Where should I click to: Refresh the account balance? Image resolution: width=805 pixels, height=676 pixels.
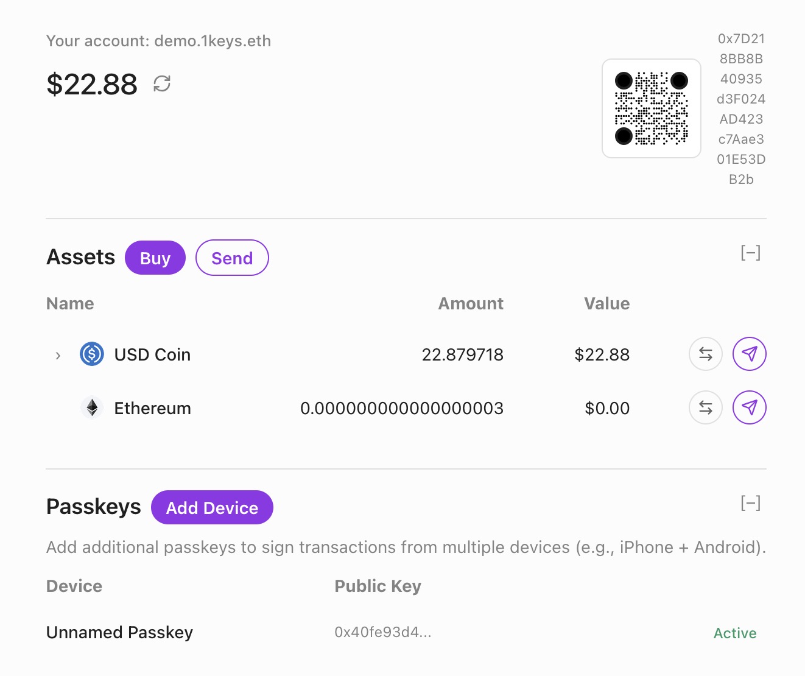[x=162, y=83]
